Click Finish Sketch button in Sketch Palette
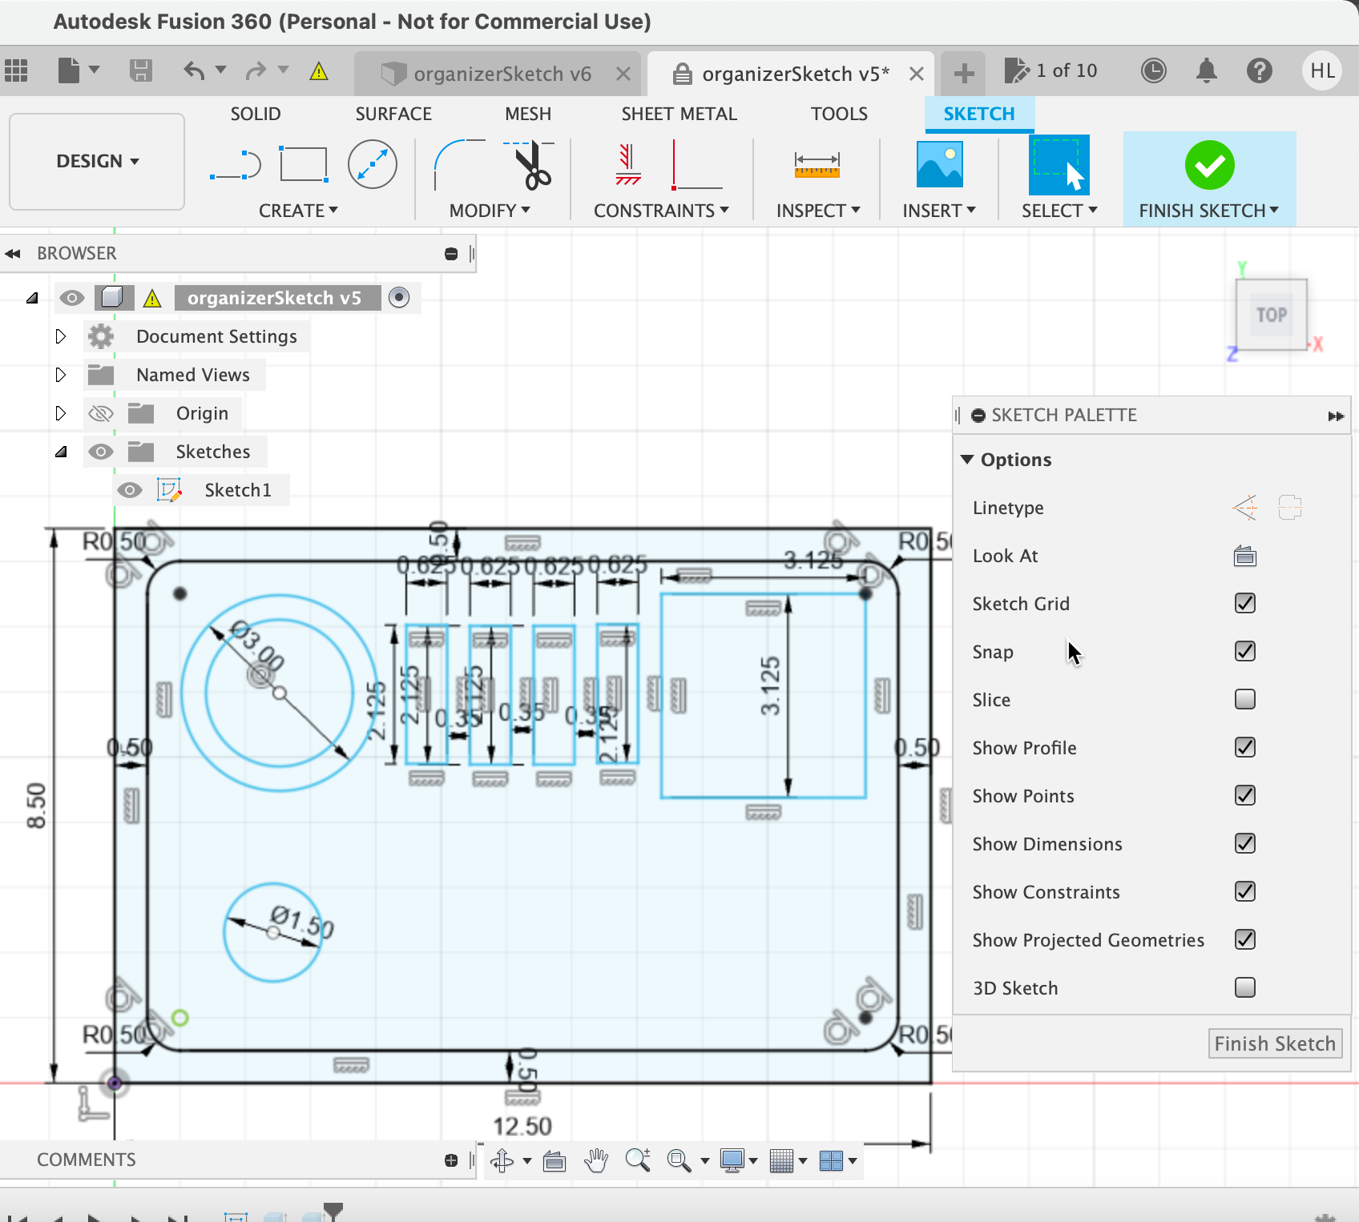1359x1222 pixels. coord(1274,1043)
